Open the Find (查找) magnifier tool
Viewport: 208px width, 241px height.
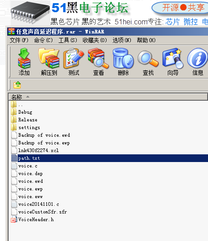(x=148, y=62)
